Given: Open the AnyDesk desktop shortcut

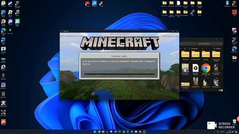Looking at the screenshot, I should click(3, 122).
